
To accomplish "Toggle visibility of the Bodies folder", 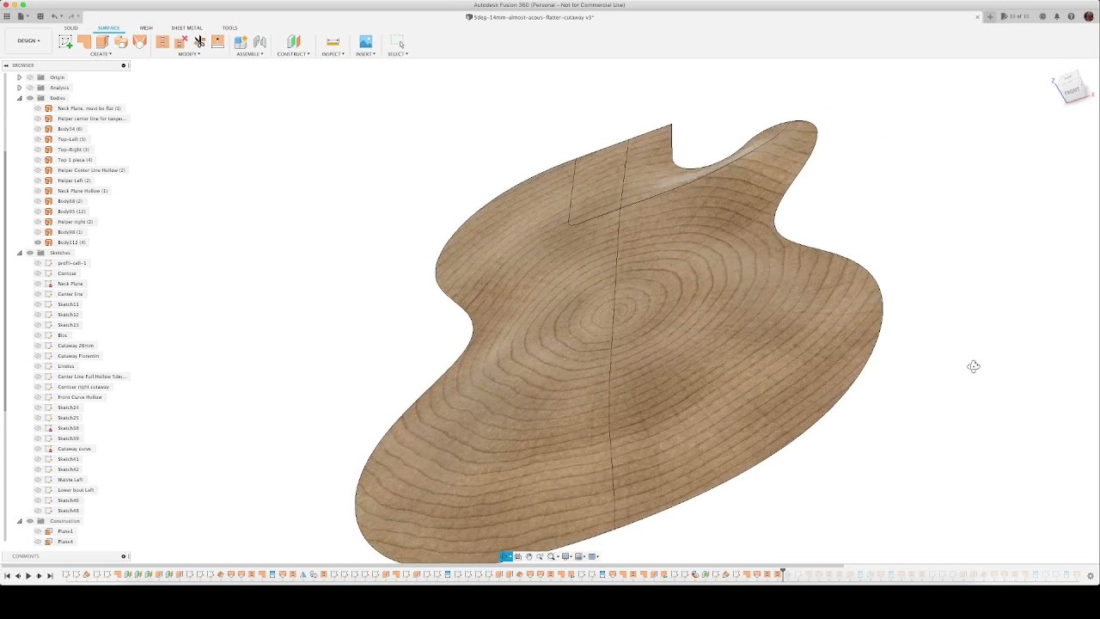I will pos(30,98).
